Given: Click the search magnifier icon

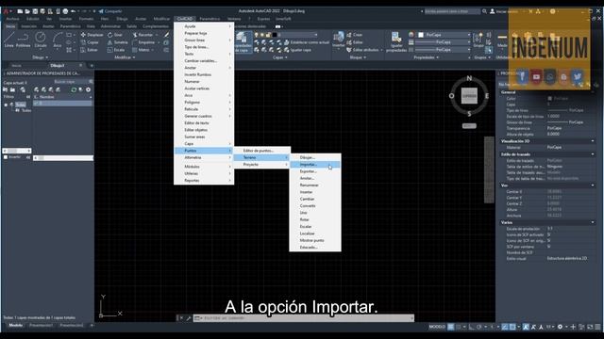Looking at the screenshot, I should coord(484,11).
